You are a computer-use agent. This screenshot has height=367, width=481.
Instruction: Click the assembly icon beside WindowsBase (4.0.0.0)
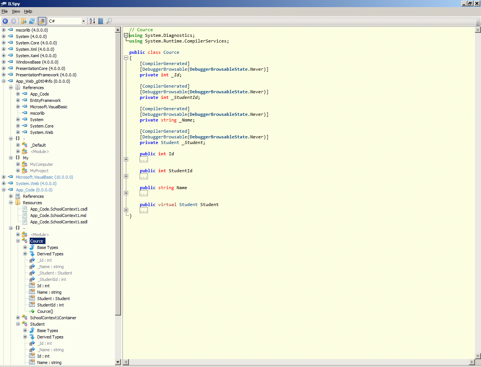[x=11, y=62]
